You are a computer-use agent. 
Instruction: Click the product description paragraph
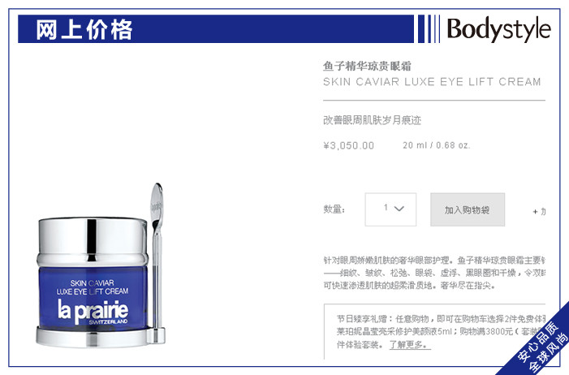click(x=434, y=273)
